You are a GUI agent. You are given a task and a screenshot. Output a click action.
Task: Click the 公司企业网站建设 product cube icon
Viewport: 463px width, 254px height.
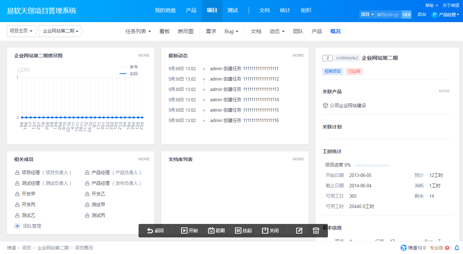point(325,105)
